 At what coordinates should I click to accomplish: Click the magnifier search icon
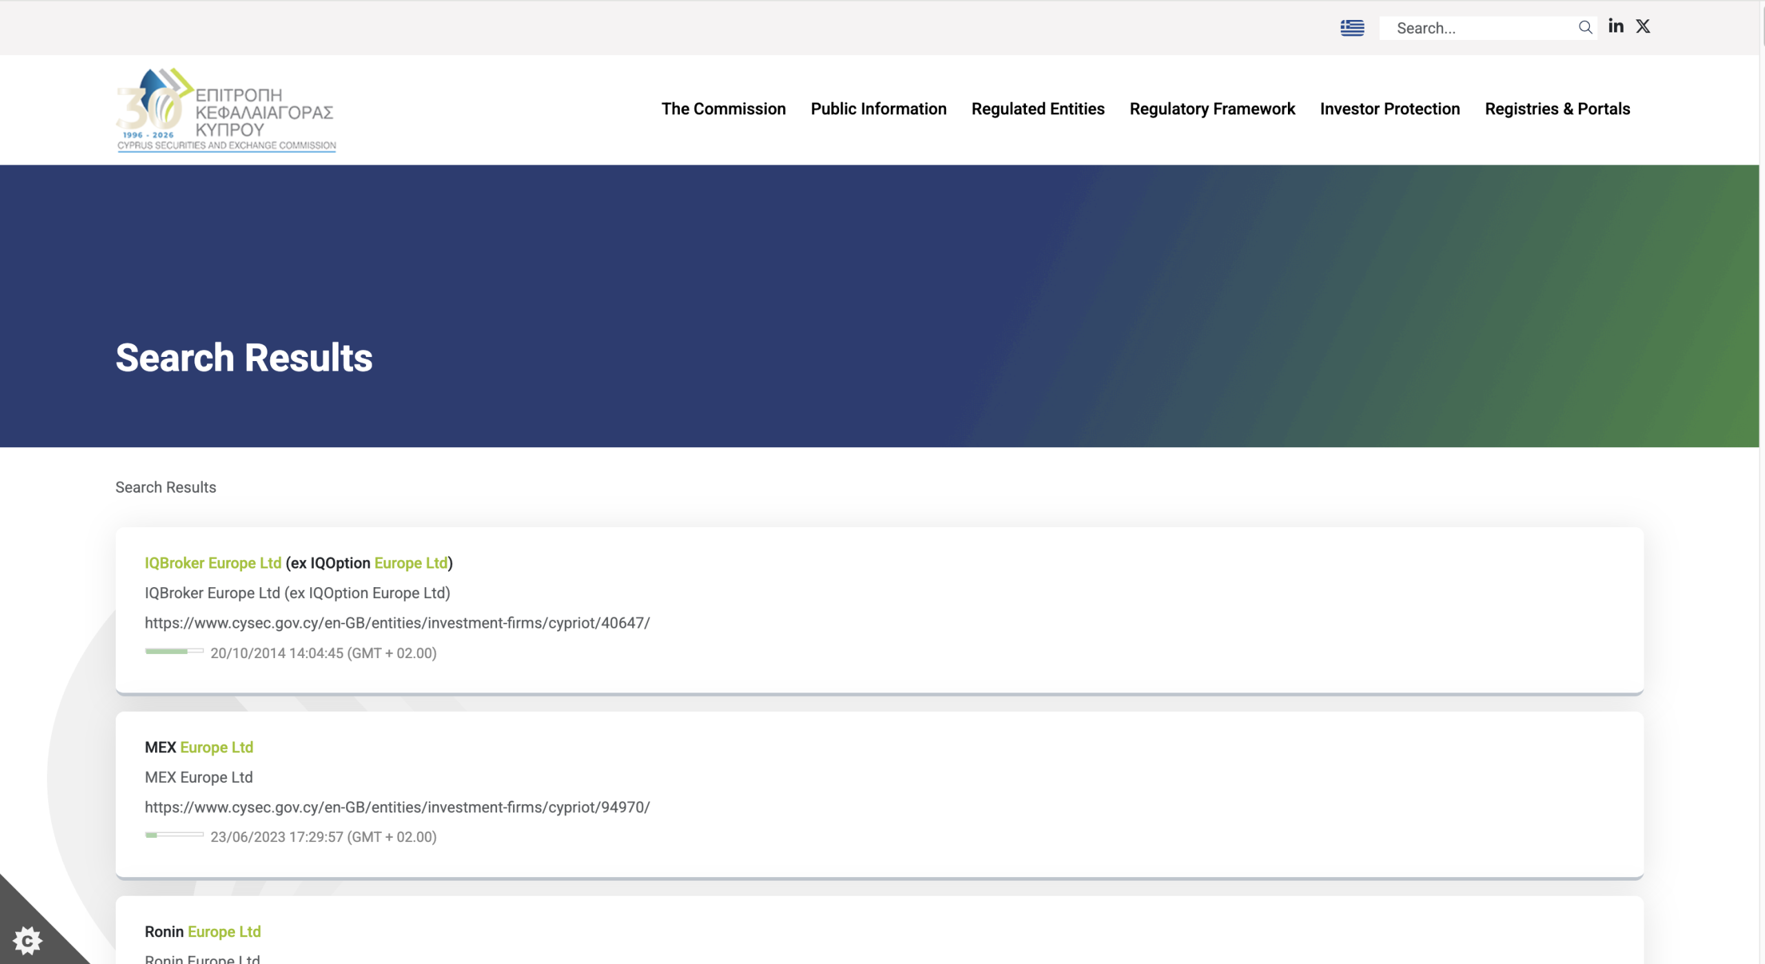point(1585,28)
